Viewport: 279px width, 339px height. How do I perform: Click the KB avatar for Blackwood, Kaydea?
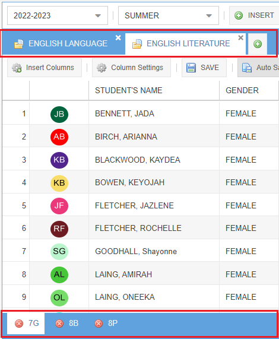click(x=59, y=160)
